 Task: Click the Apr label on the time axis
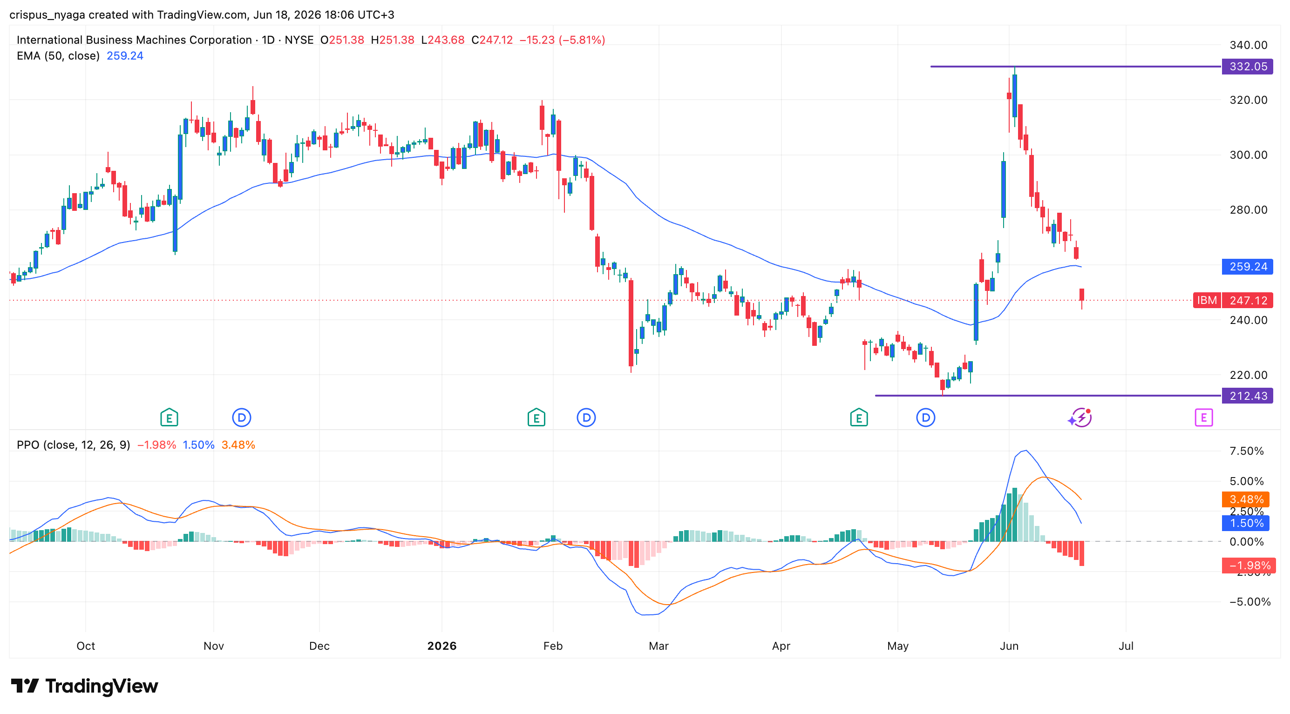click(781, 646)
